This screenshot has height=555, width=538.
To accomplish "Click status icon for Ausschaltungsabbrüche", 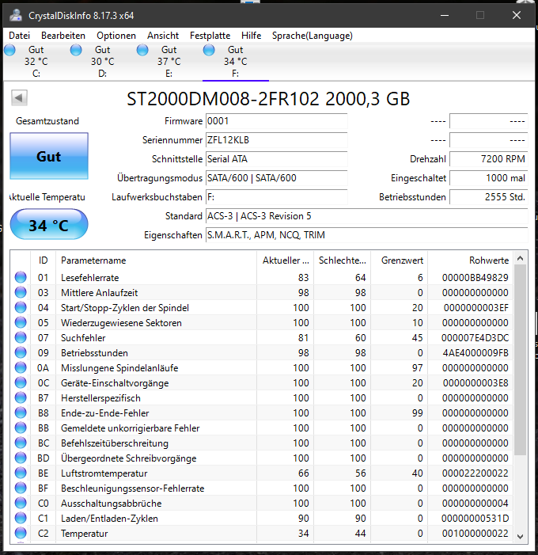I will pyautogui.click(x=21, y=503).
